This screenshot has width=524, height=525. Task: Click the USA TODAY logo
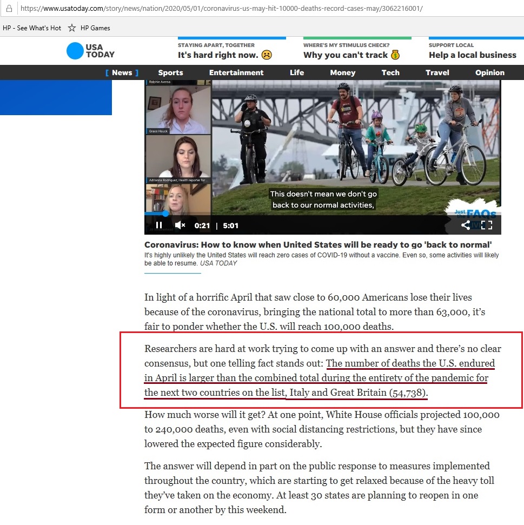[90, 51]
